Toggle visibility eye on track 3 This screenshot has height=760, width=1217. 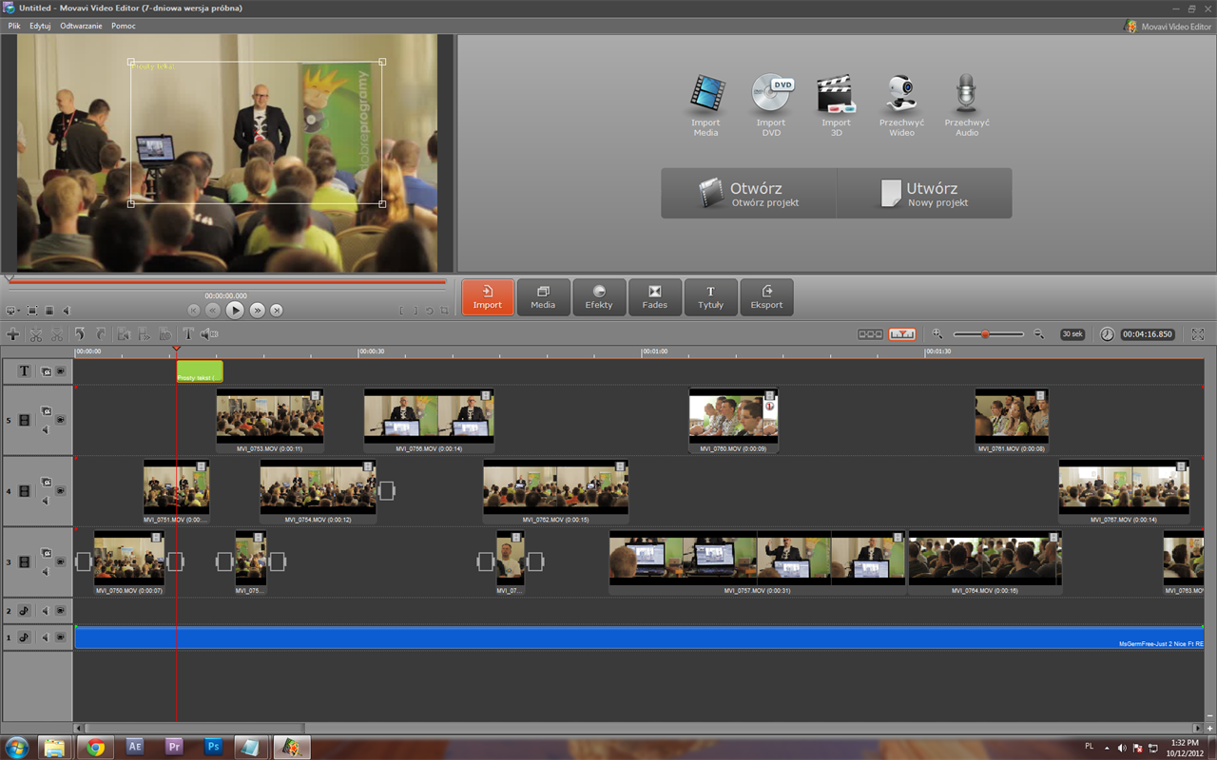(60, 562)
